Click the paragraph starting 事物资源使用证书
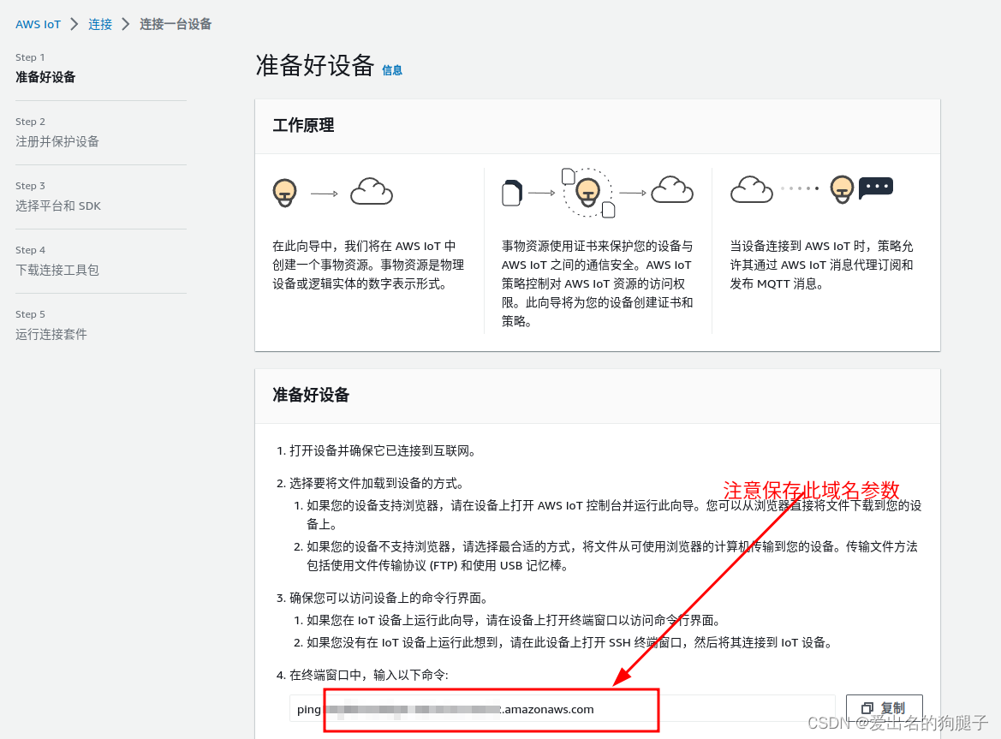 click(x=597, y=283)
